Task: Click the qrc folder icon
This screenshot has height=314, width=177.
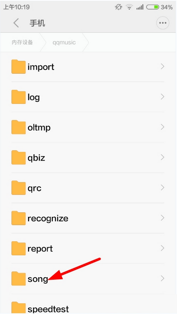Action: (18, 188)
